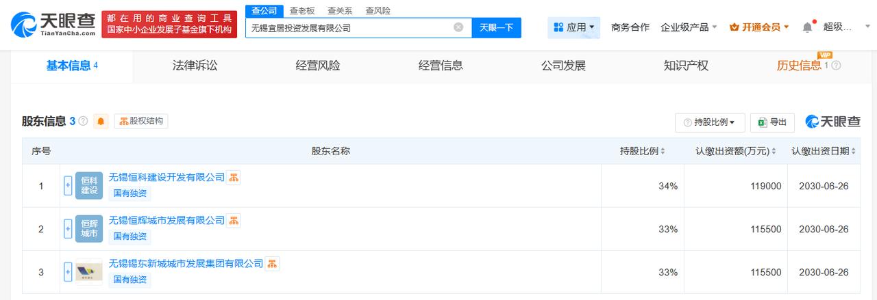Expand row 3 shareholder 无锡锡东新城

(x=68, y=272)
